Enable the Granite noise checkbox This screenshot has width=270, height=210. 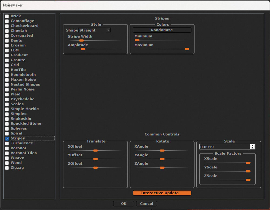[x=7, y=60]
